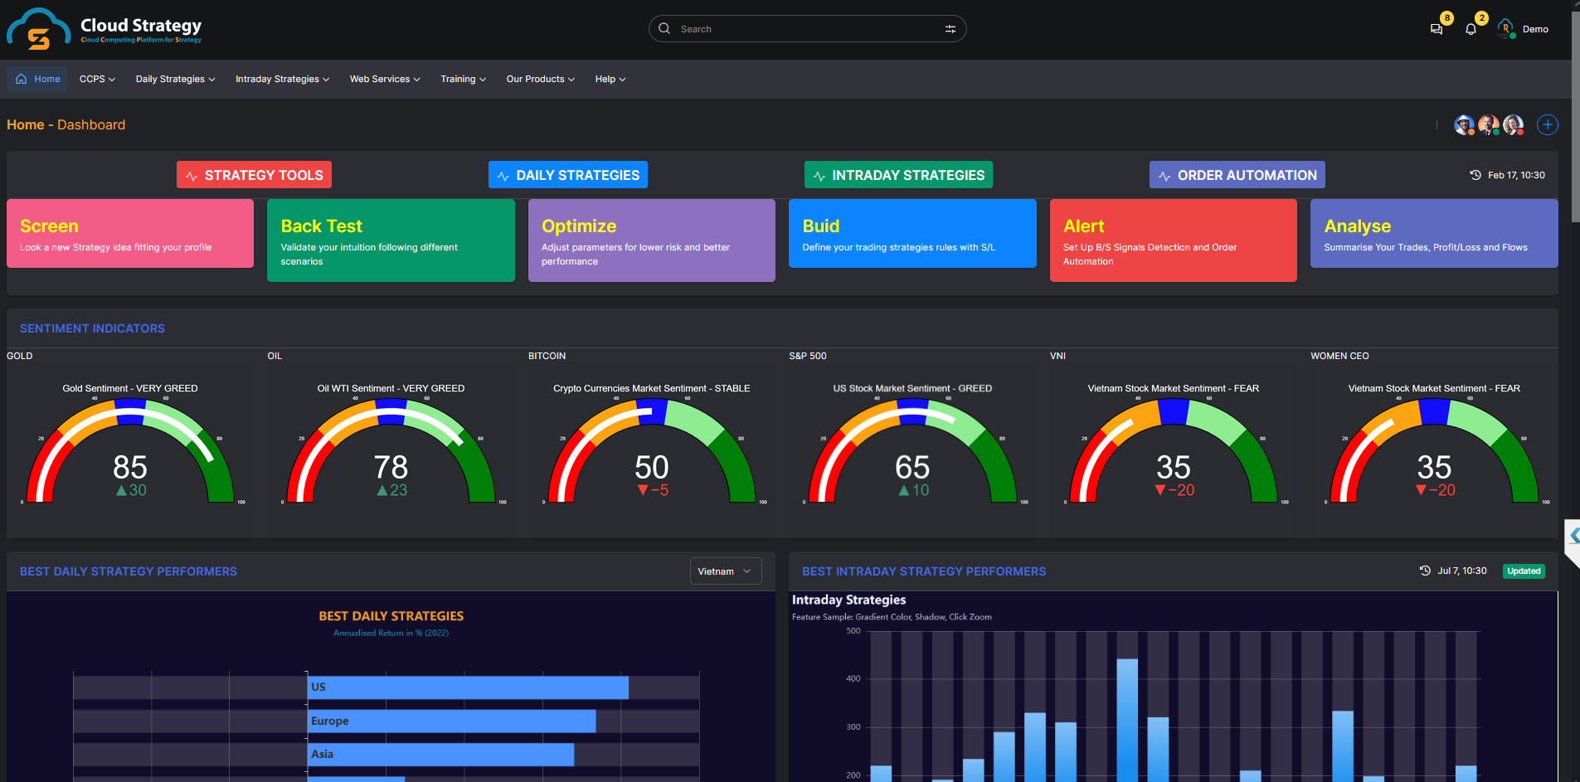Click the history clock icon near Jul 7

1425,571
